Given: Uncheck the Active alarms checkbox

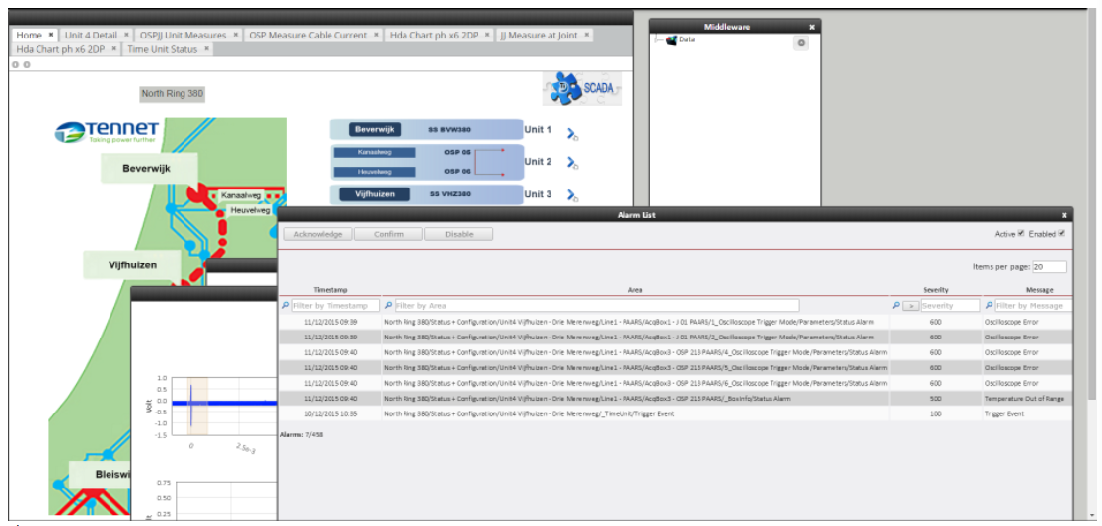Looking at the screenshot, I should pyautogui.click(x=1021, y=234).
